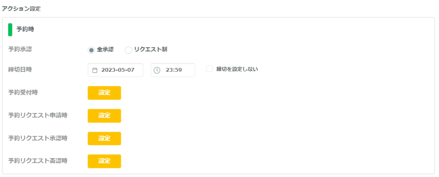The image size is (439, 177).
Task: Click the 予約受付時 row label
Action: point(23,92)
